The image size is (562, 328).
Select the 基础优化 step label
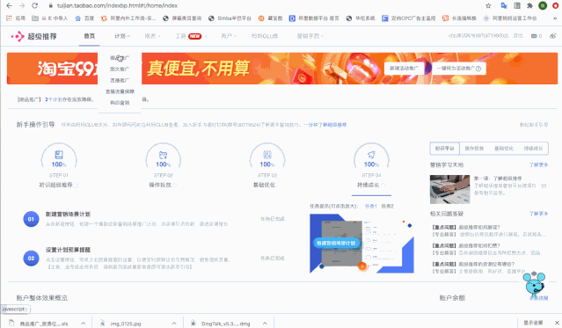[265, 185]
